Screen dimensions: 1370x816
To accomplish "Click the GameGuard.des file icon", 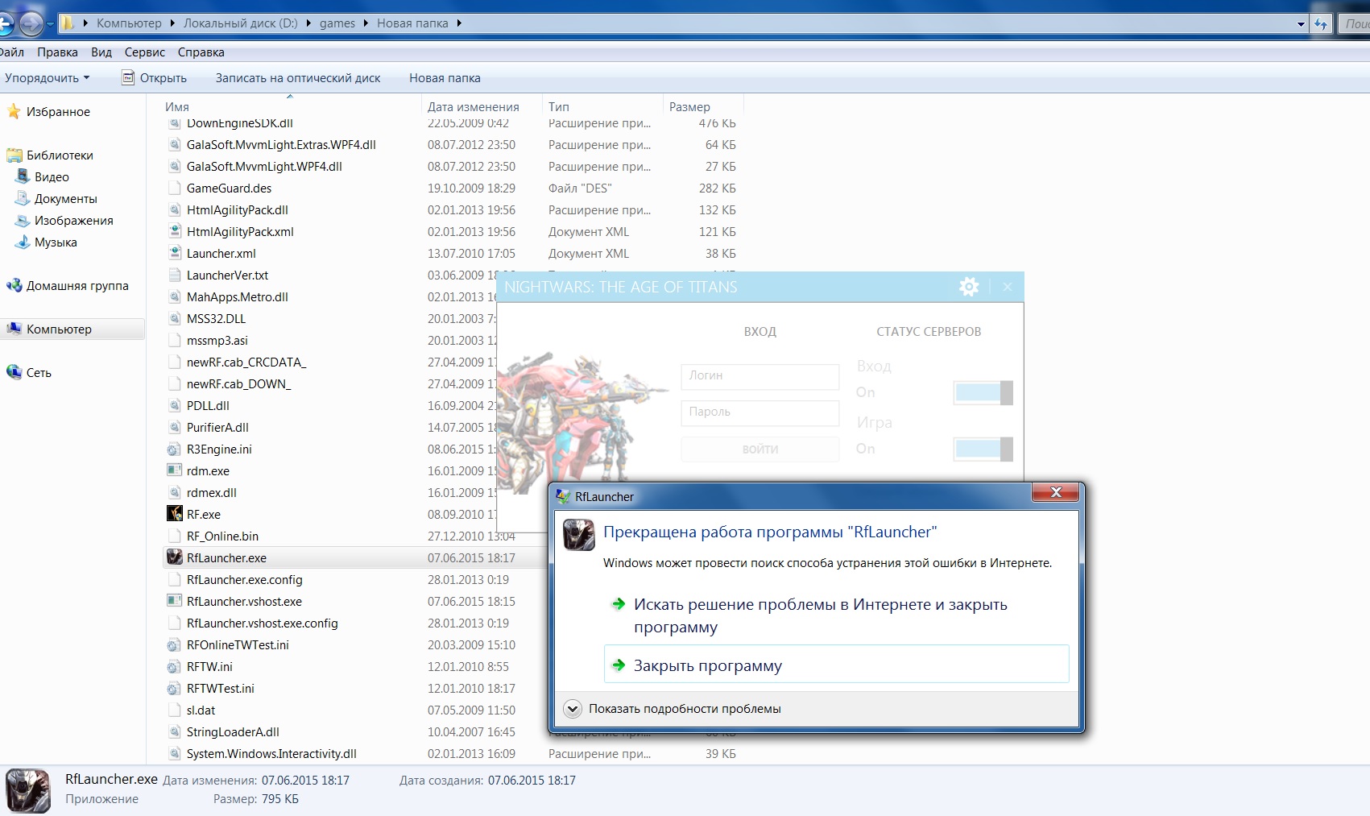I will (x=174, y=188).
